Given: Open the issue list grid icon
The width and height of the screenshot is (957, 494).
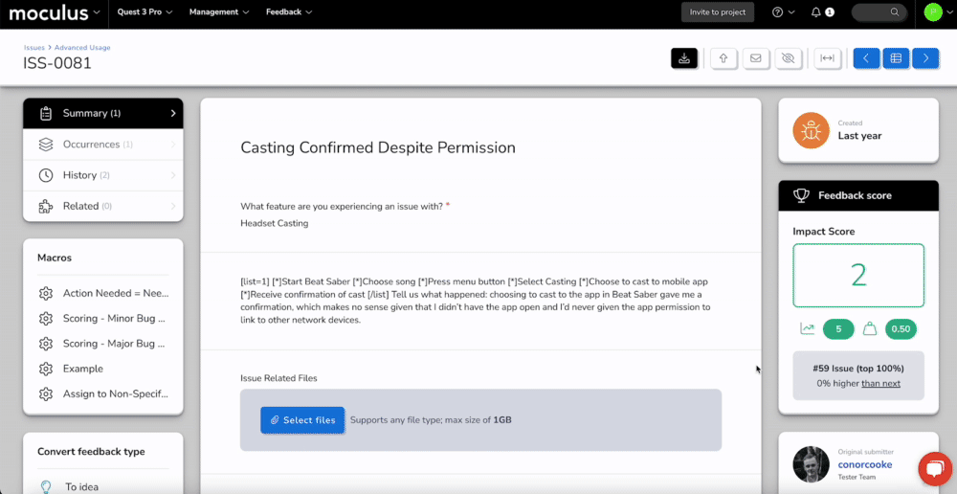Looking at the screenshot, I should [x=896, y=58].
